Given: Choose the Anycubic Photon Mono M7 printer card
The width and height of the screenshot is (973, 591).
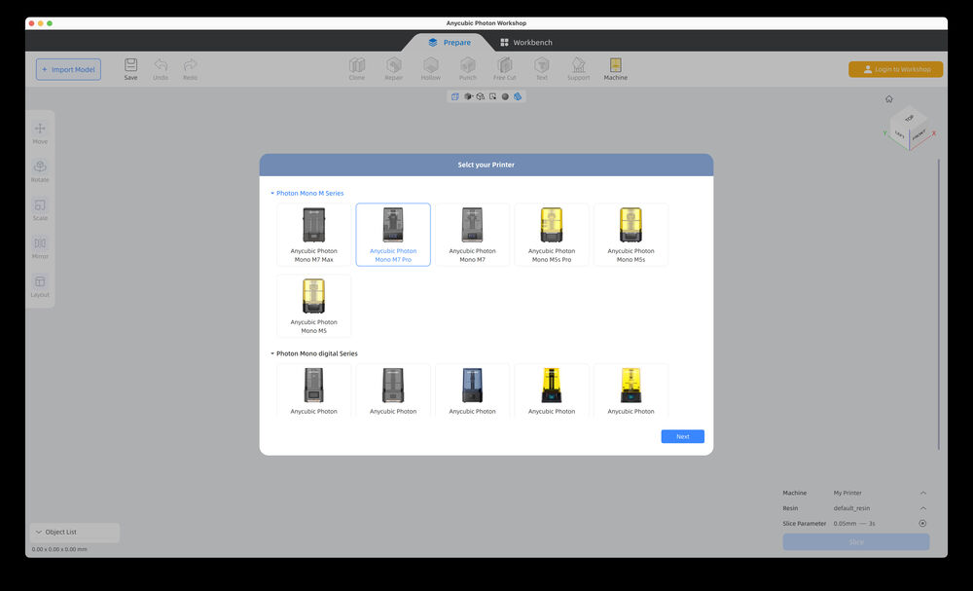Looking at the screenshot, I should [x=472, y=235].
